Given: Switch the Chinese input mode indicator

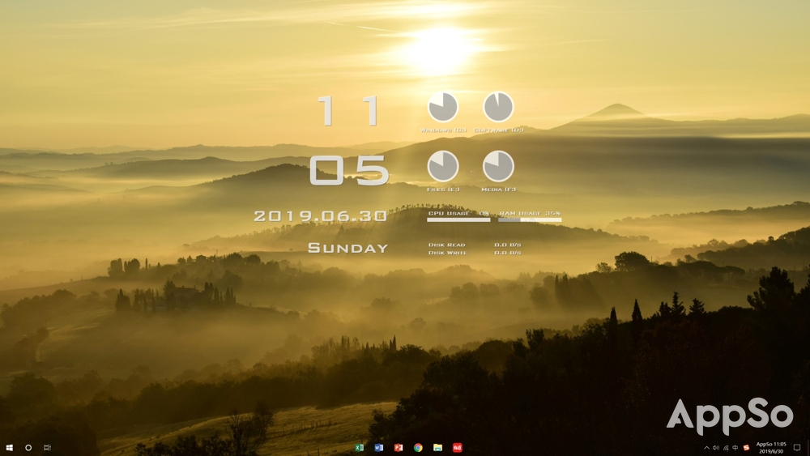Looking at the screenshot, I should [x=735, y=447].
